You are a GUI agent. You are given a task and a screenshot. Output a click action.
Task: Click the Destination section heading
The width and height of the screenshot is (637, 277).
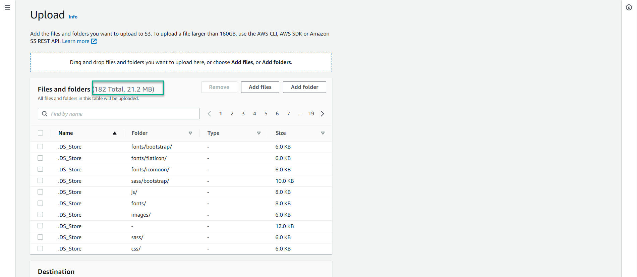point(56,272)
